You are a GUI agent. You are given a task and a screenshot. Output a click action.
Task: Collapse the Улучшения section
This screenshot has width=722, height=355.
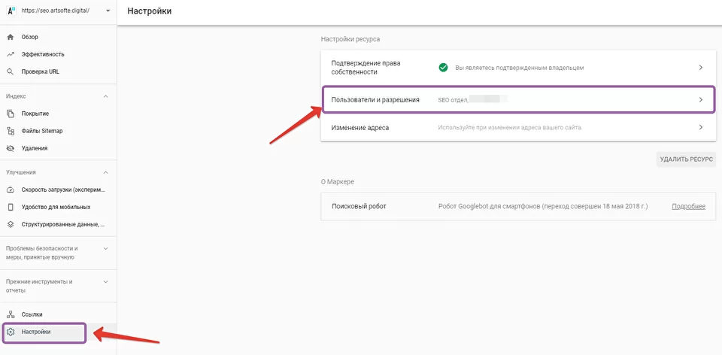click(x=105, y=173)
